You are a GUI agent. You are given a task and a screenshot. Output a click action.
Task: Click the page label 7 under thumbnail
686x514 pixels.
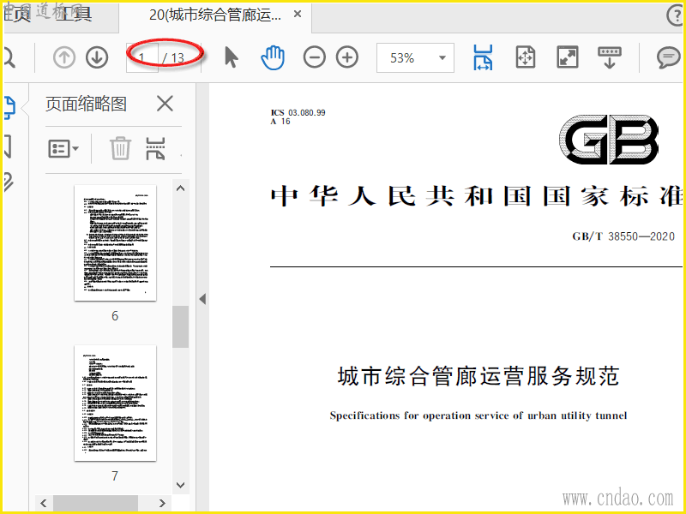[115, 476]
